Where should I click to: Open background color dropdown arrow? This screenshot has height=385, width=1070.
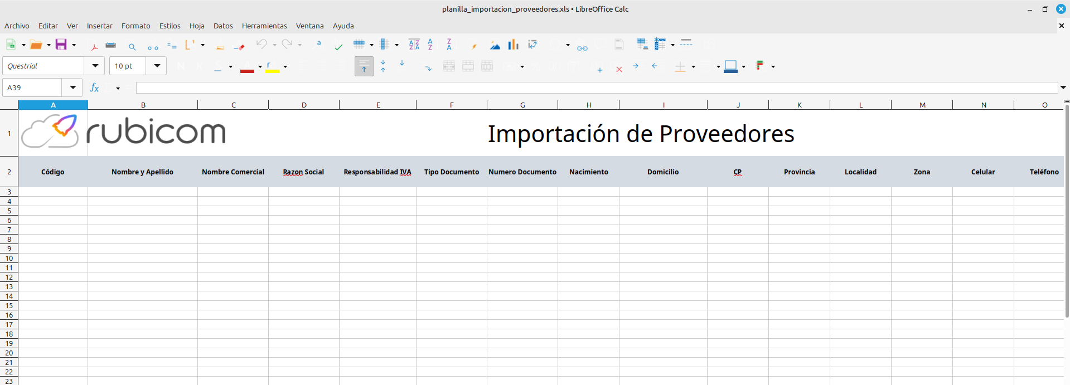click(285, 67)
